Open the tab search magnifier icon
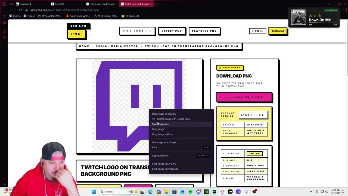 coord(329,4)
